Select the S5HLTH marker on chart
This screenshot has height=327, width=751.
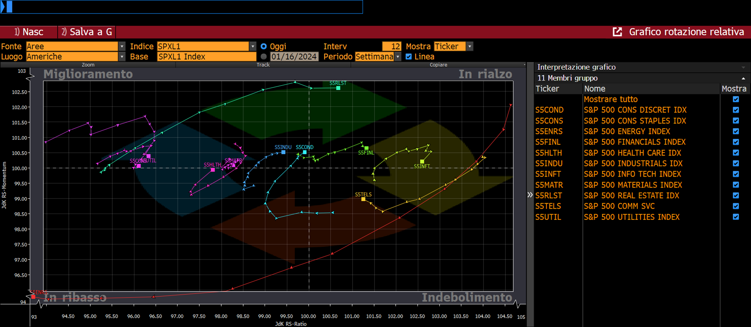click(213, 170)
